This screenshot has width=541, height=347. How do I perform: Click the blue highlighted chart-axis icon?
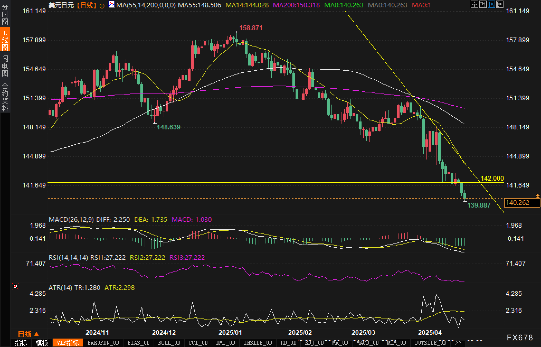[491, 4]
